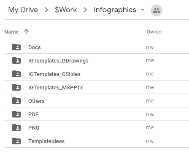The height and width of the screenshot is (154, 189).
Task: Click owner 'me' in TemplateIdeas row
Action: [150, 141]
